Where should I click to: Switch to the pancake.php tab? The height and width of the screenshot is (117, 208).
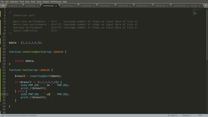click(30, 6)
